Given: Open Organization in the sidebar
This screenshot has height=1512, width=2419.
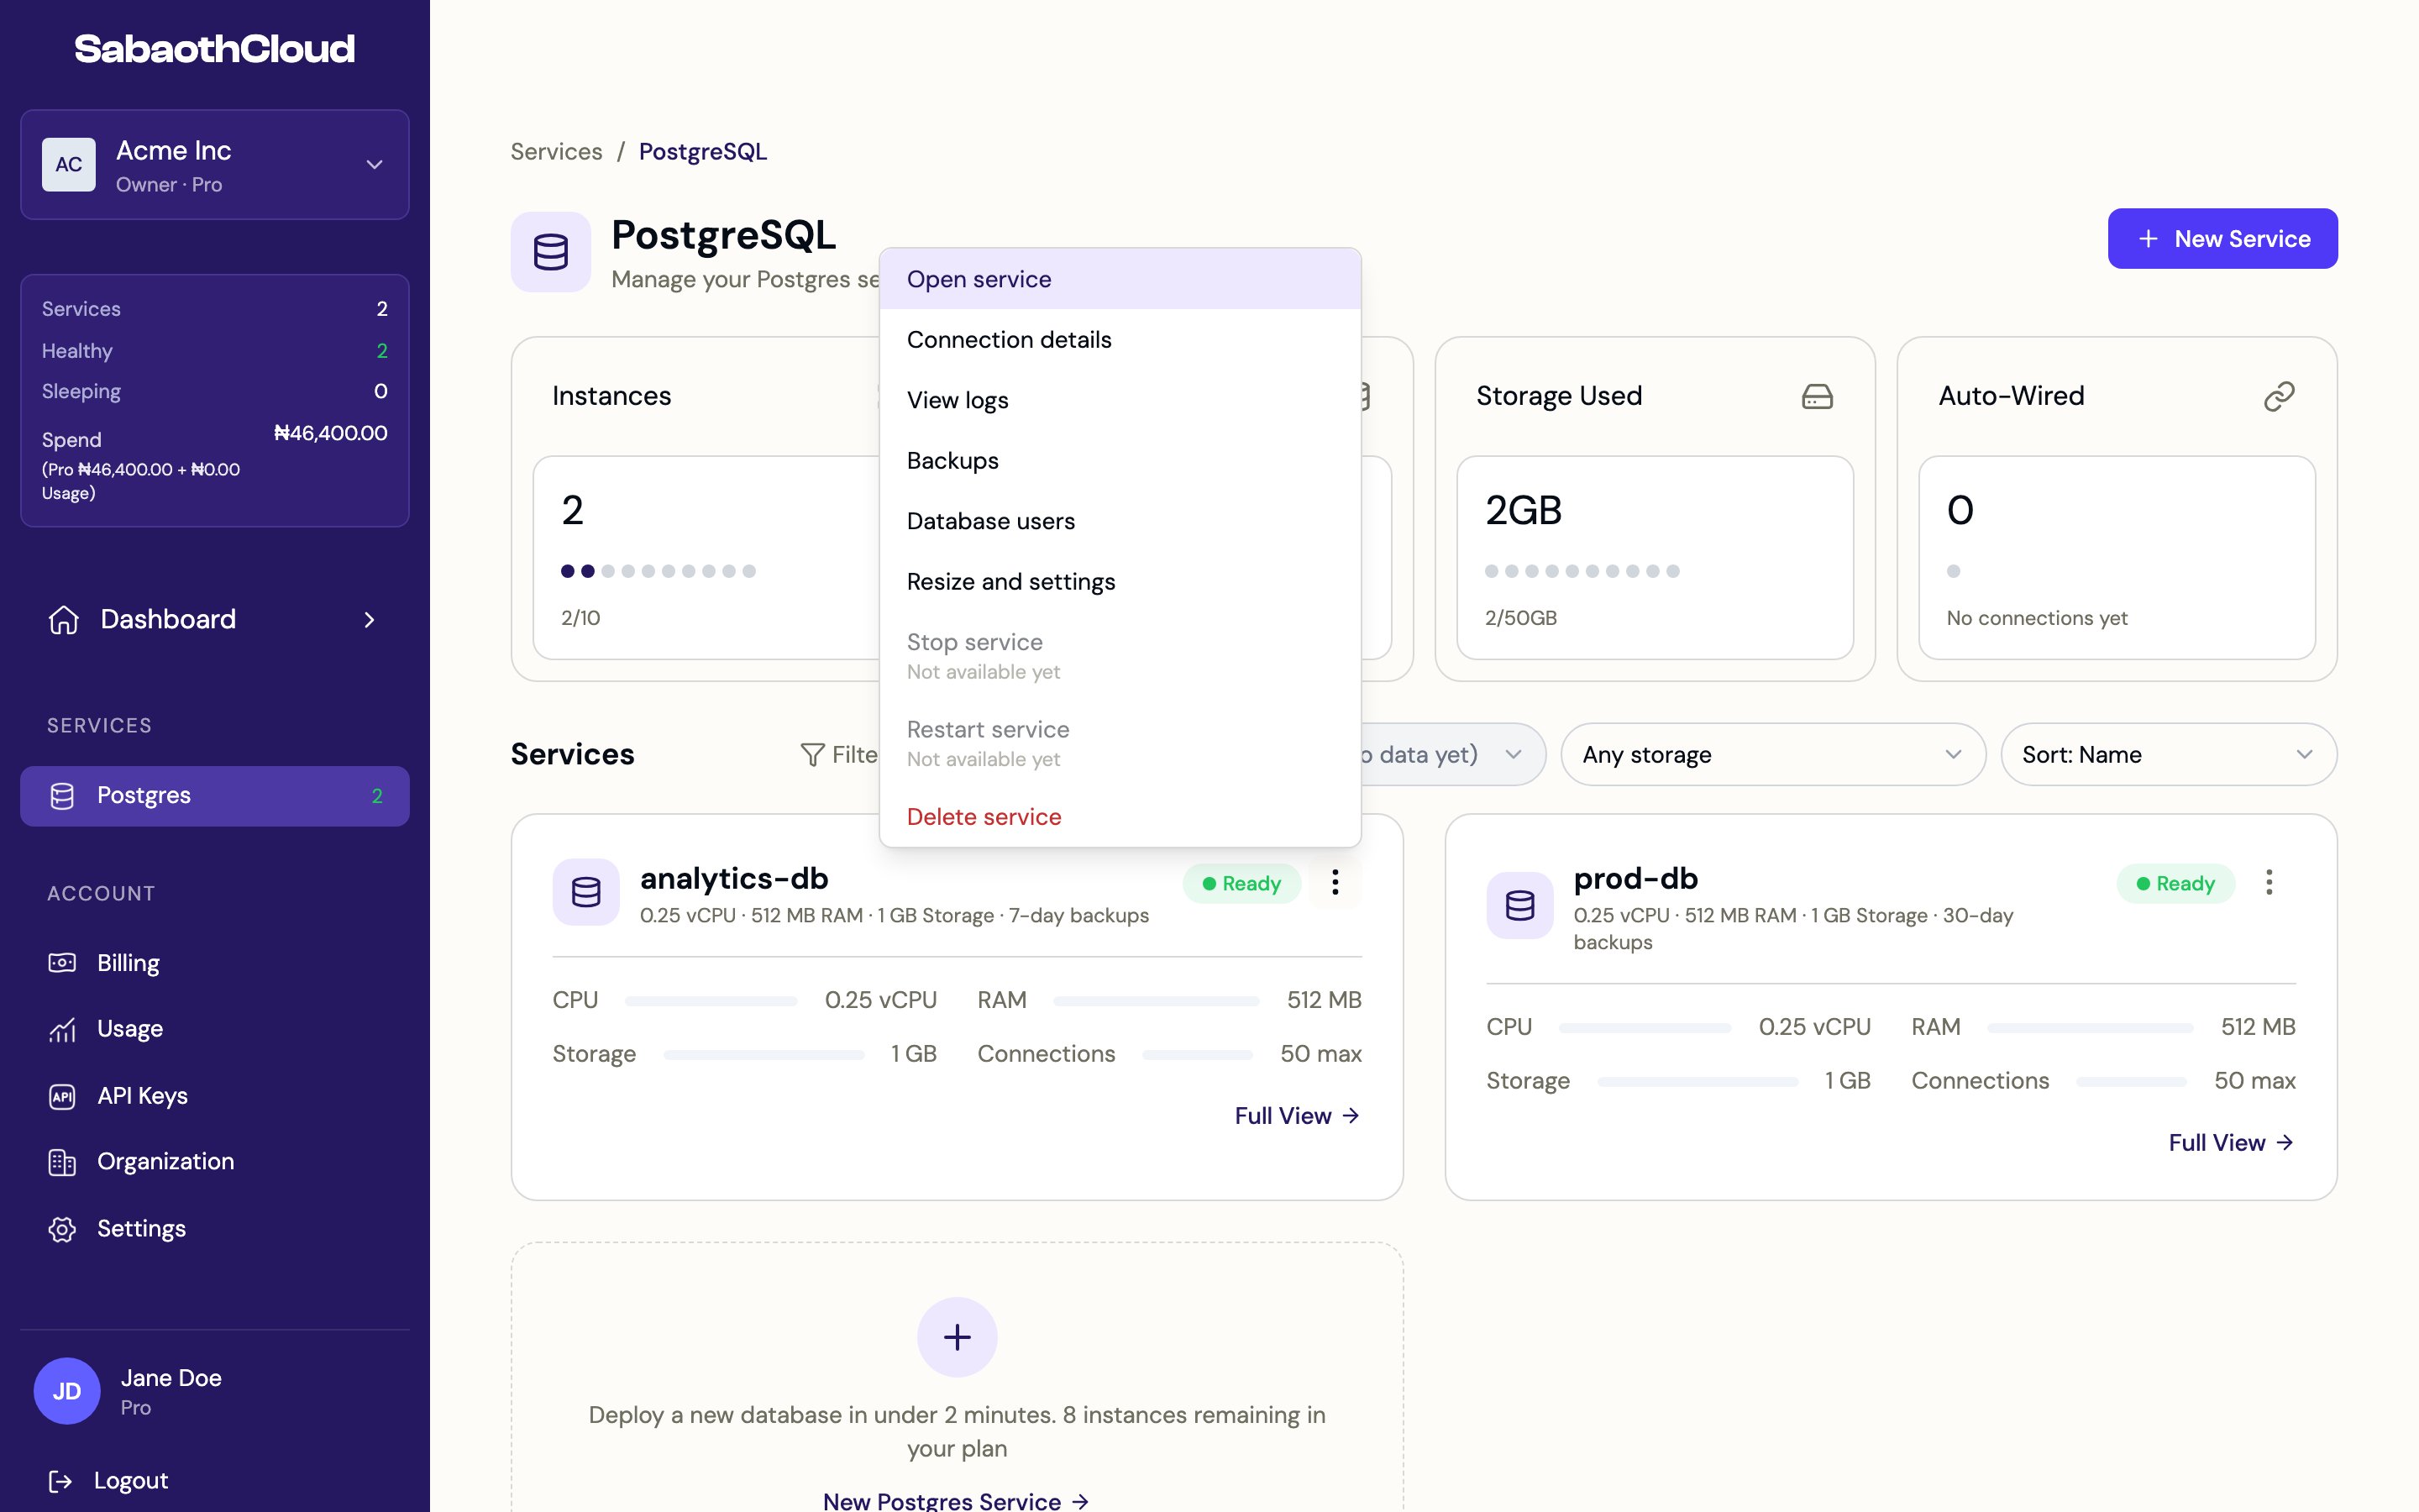Looking at the screenshot, I should click(x=215, y=1162).
